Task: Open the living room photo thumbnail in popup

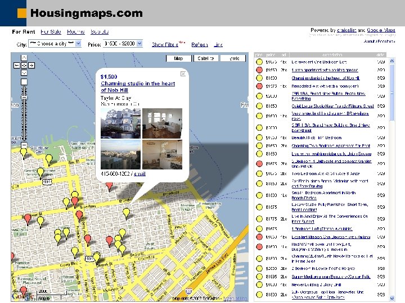Action: click(x=162, y=123)
